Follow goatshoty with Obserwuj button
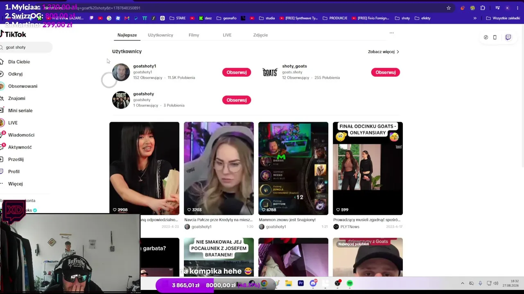524x294 pixels. pos(237,100)
